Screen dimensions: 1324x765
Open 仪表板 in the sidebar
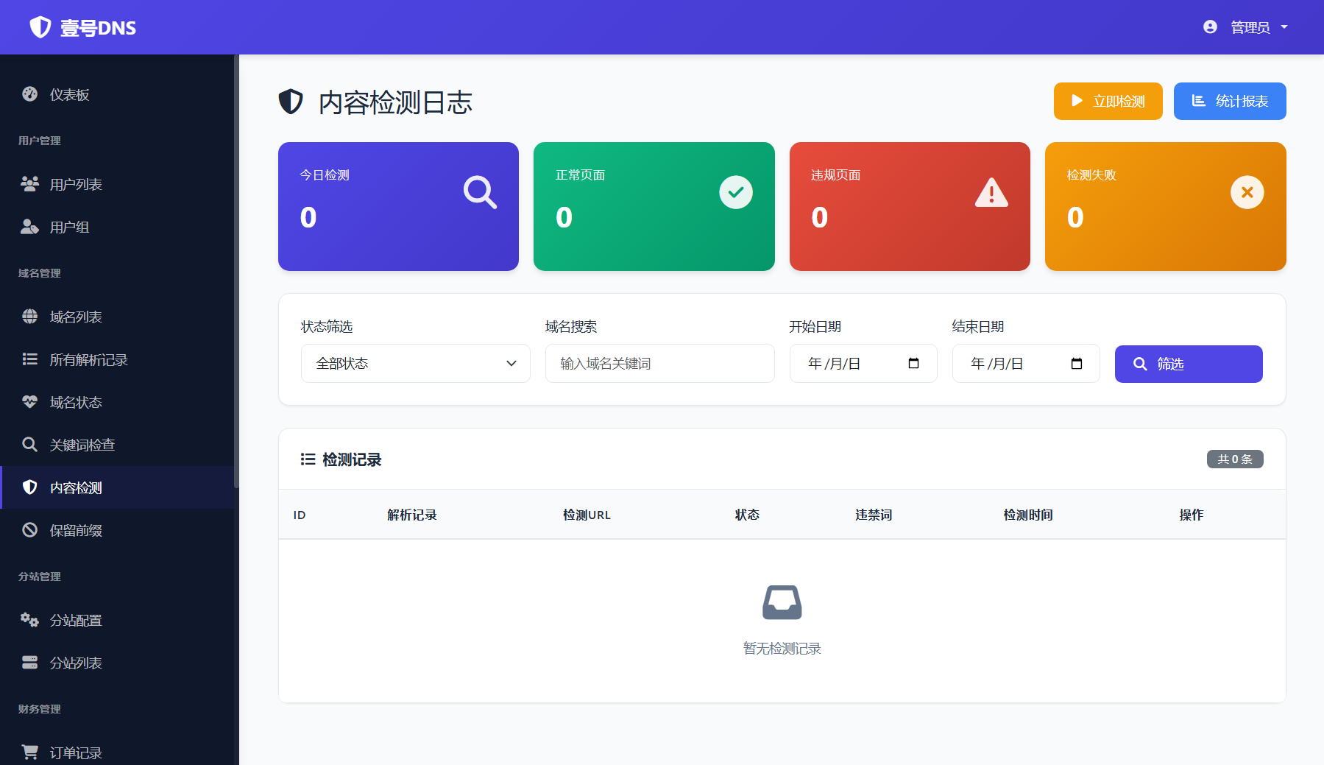click(x=69, y=94)
